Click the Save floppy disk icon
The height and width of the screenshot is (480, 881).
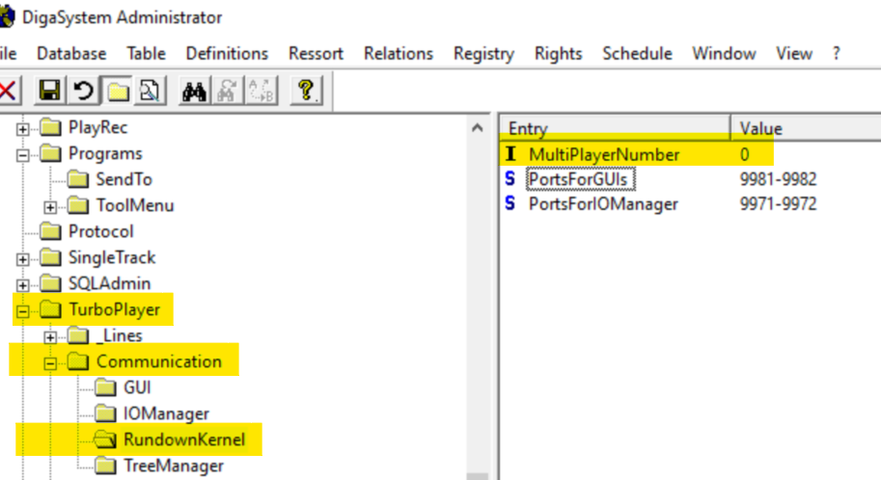click(x=50, y=92)
